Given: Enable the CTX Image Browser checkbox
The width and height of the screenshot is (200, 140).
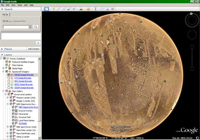Looking at the screenshot, I should 9,78.
